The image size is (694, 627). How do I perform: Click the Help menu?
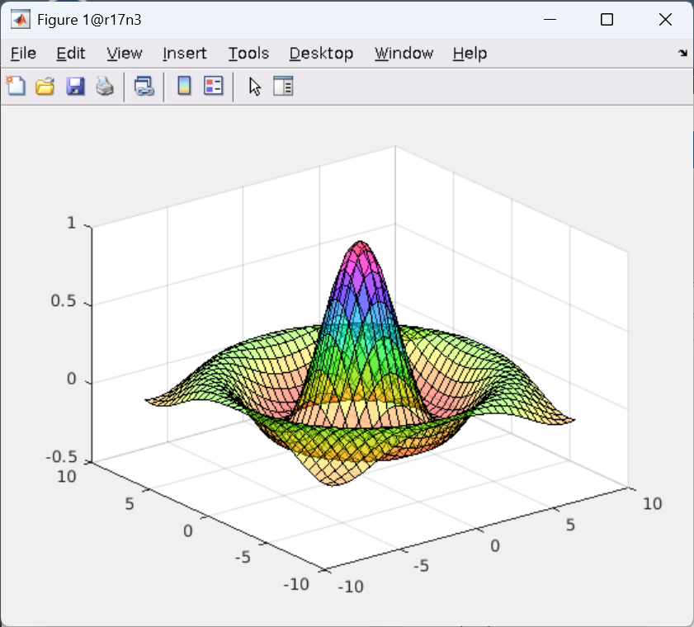coord(470,53)
